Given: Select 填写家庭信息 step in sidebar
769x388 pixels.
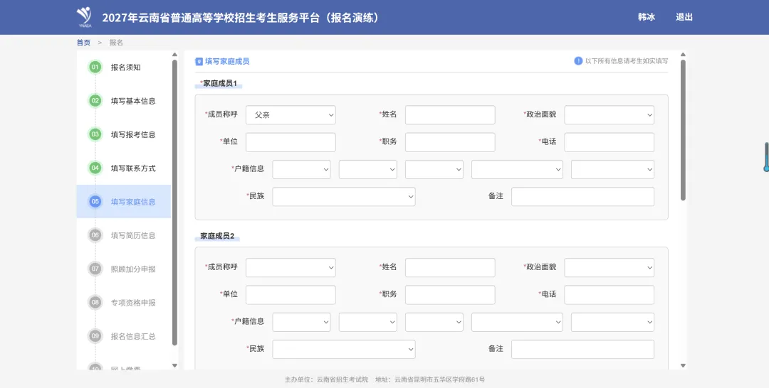Looking at the screenshot, I should pyautogui.click(x=124, y=202).
